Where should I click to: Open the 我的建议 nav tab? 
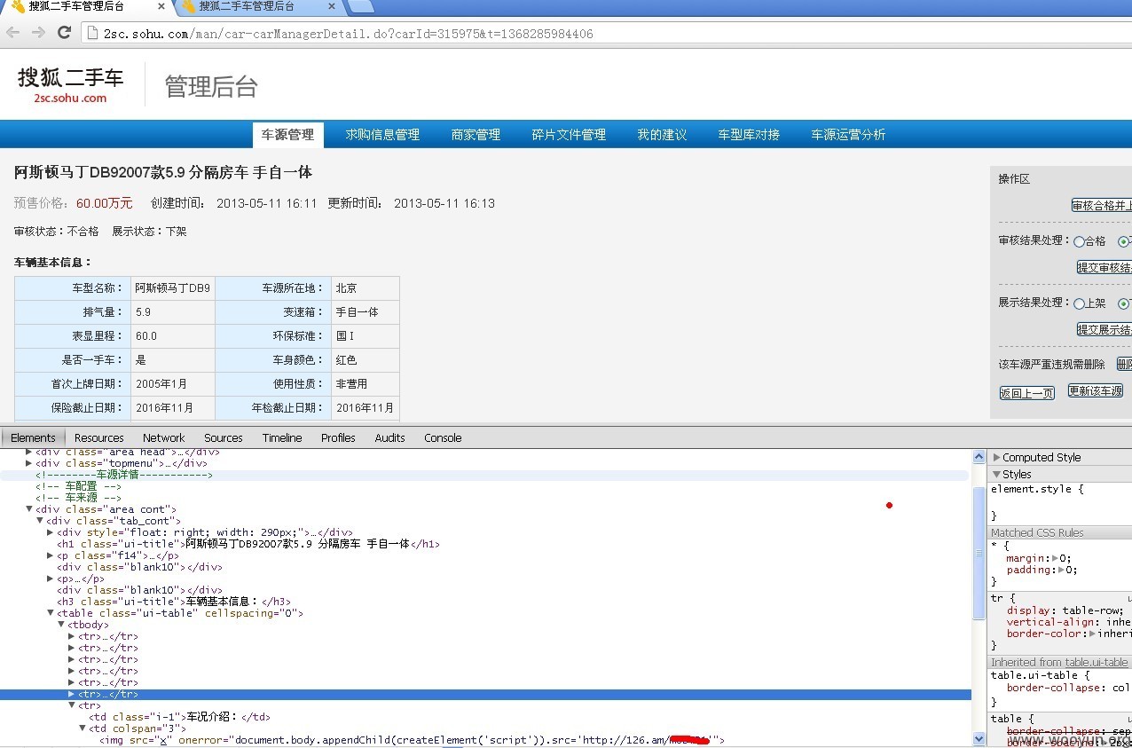[662, 135]
